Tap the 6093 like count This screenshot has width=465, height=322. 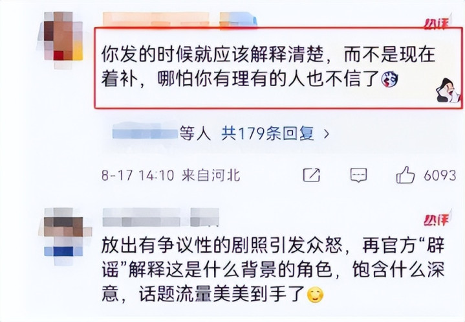440,176
